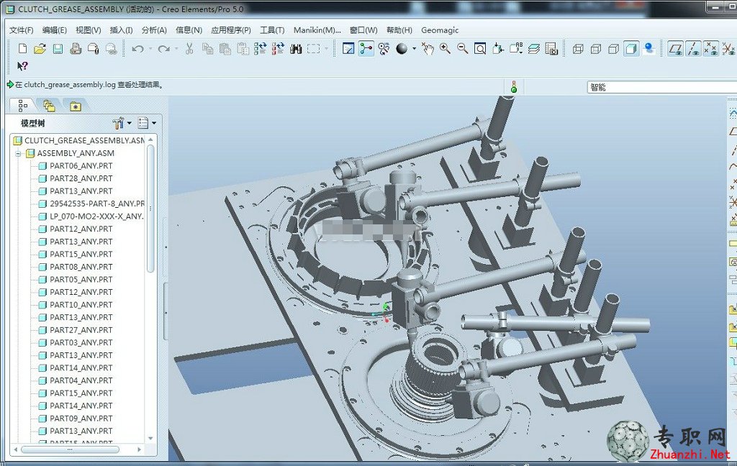
Task: Select PART27_ANY.PRT in model tree
Action: (76, 330)
